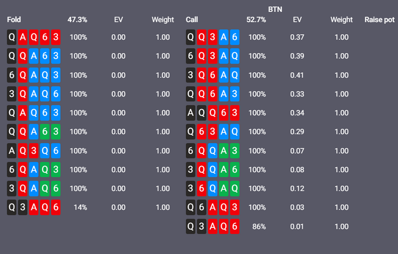The image size is (398, 254).
Task: Click the 52.7% Call frequency total
Action: tap(256, 20)
